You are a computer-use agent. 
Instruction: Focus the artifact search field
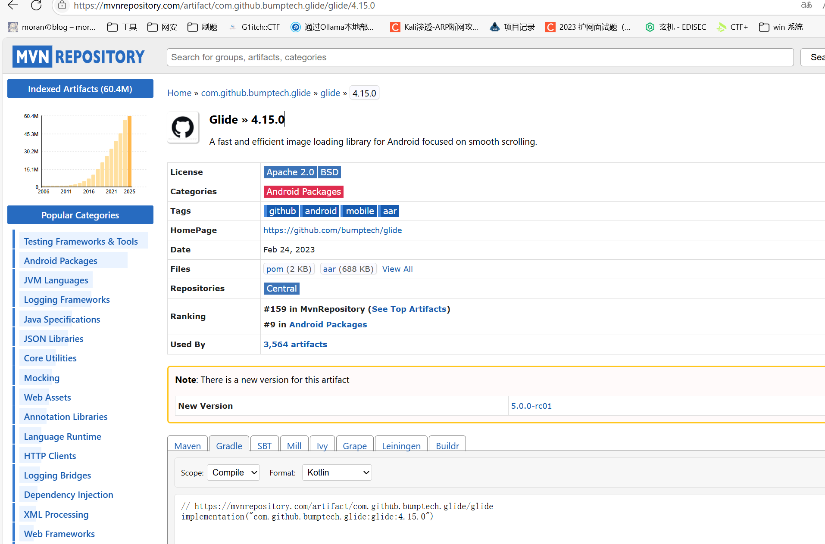click(x=480, y=57)
